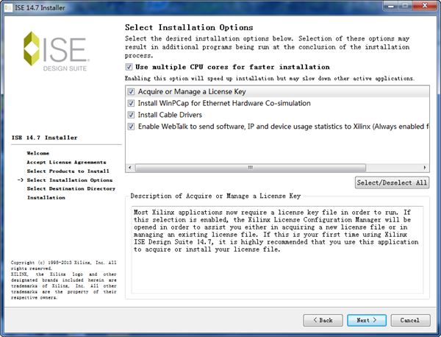Go back with the Back button

(x=323, y=320)
